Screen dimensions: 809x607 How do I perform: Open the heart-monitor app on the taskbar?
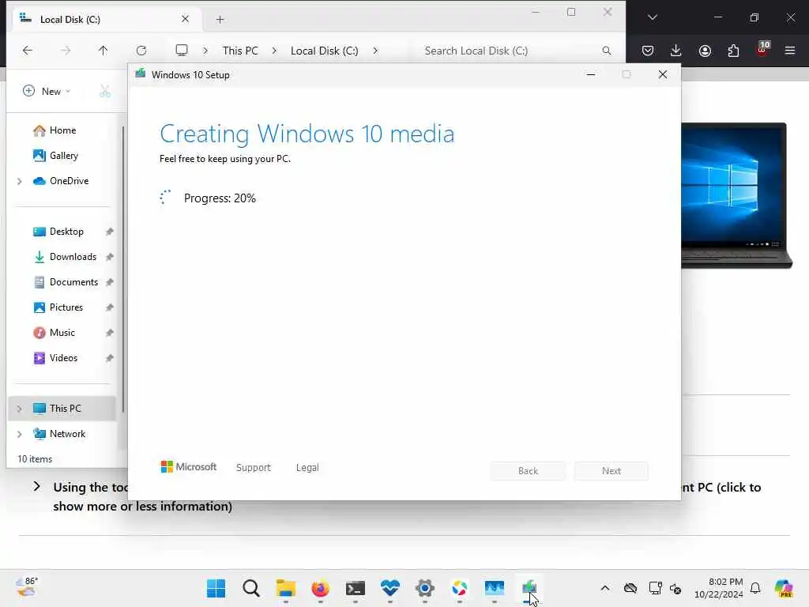coord(390,588)
